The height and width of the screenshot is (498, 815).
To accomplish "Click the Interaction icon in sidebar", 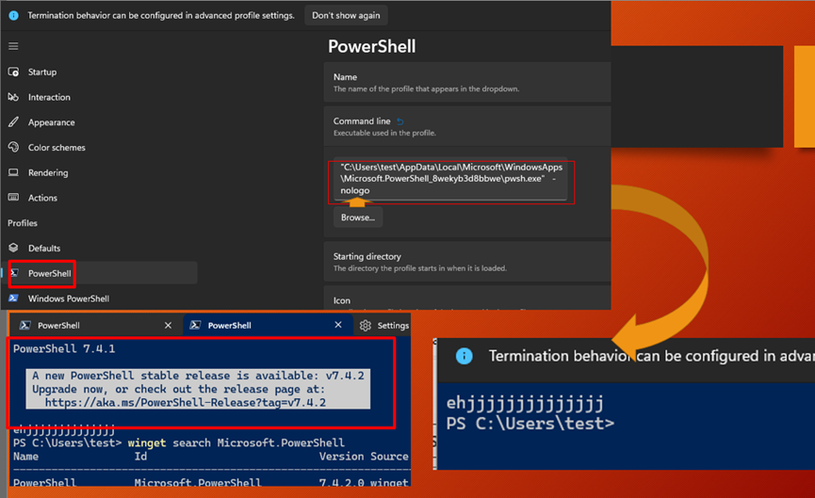I will (x=13, y=97).
